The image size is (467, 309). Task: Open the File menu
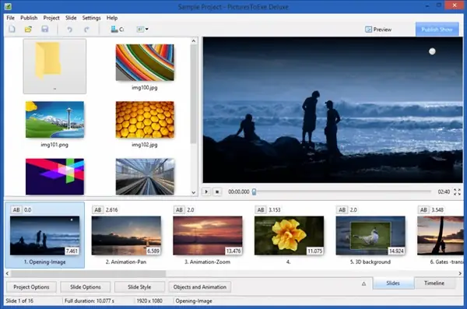tap(10, 18)
